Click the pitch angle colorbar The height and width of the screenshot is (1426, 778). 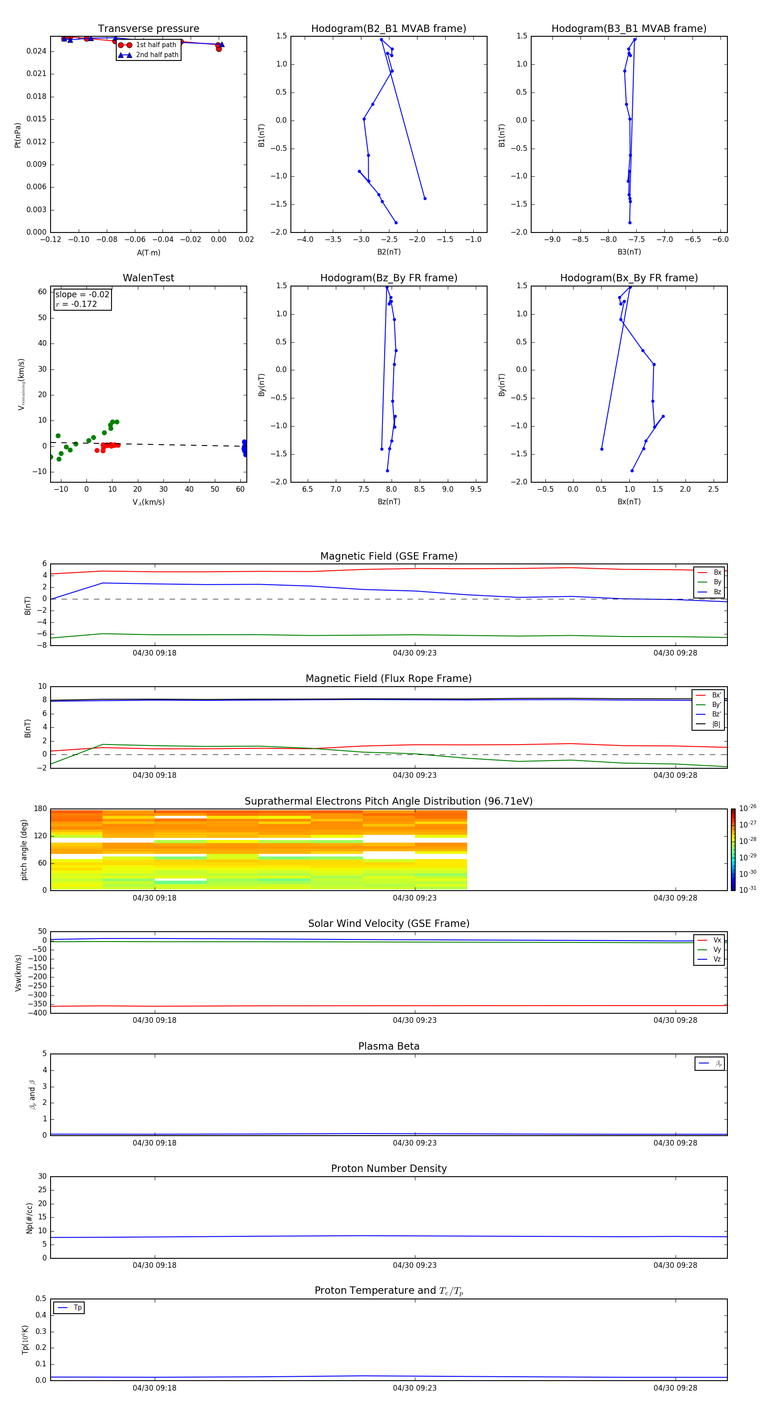coord(733,849)
